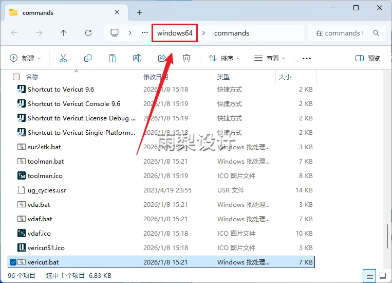Image resolution: width=392 pixels, height=283 pixels.
Task: Click the folder icon in commands tab
Action: (x=13, y=12)
